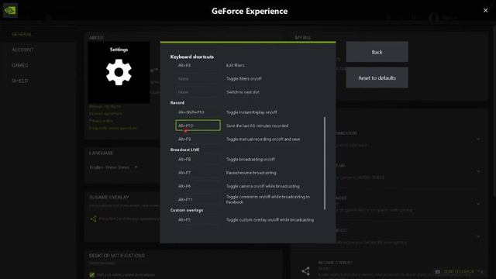The width and height of the screenshot is (496, 279).
Task: Click the GeForce Experience title text
Action: [x=250, y=11]
